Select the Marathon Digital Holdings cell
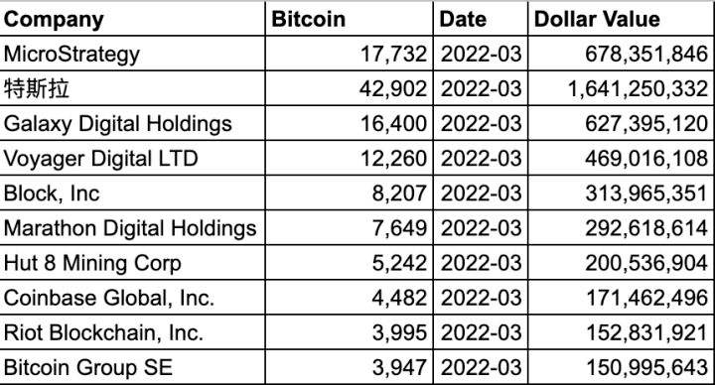The width and height of the screenshot is (715, 385). click(132, 228)
